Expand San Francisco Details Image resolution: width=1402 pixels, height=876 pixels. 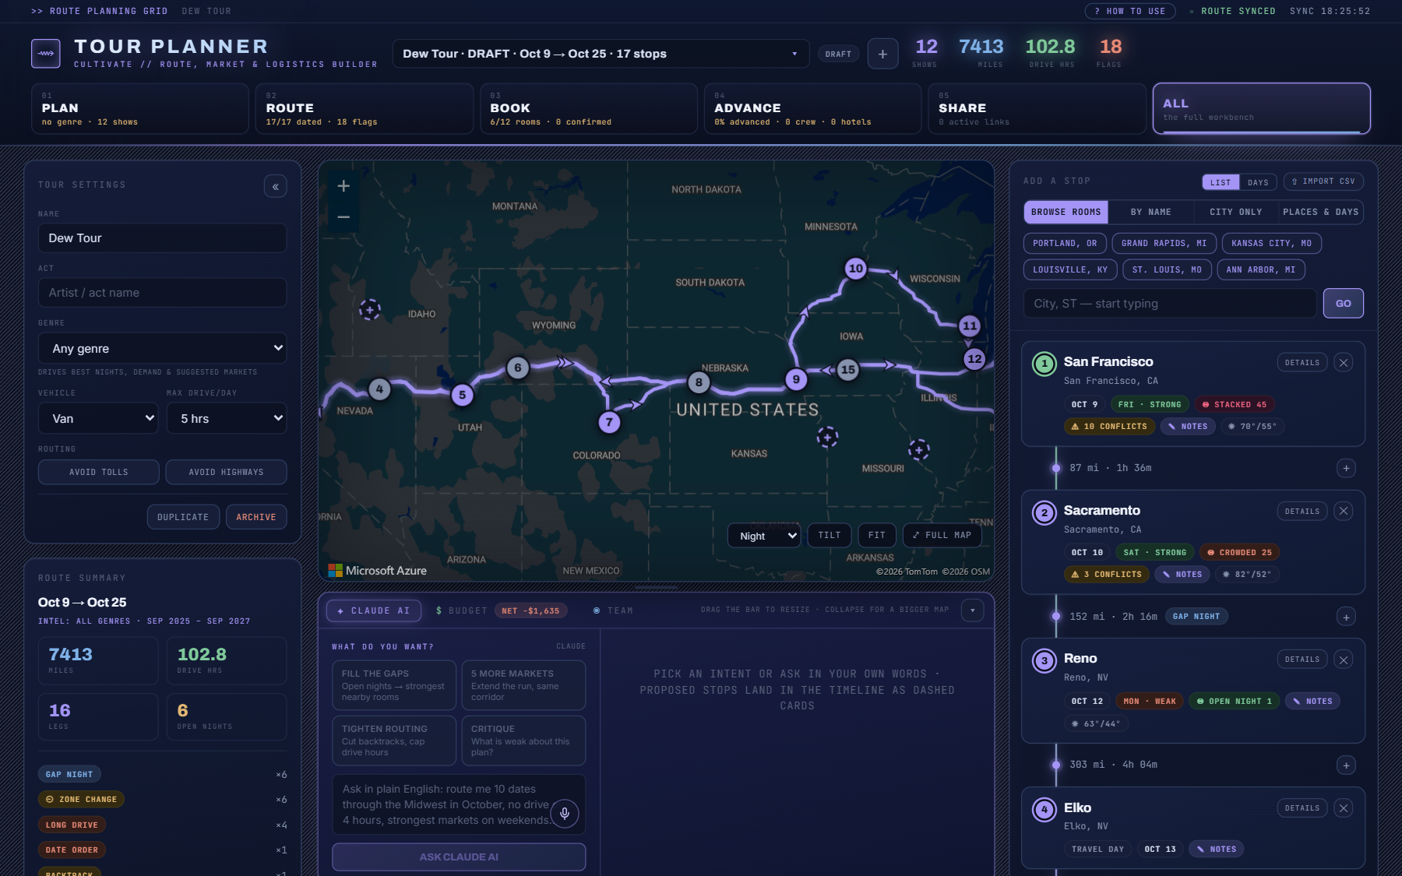[1302, 362]
